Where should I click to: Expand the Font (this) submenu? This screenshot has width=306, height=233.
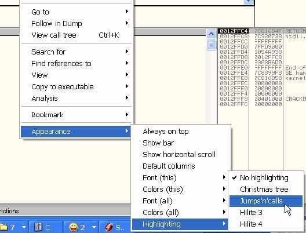coord(180,177)
